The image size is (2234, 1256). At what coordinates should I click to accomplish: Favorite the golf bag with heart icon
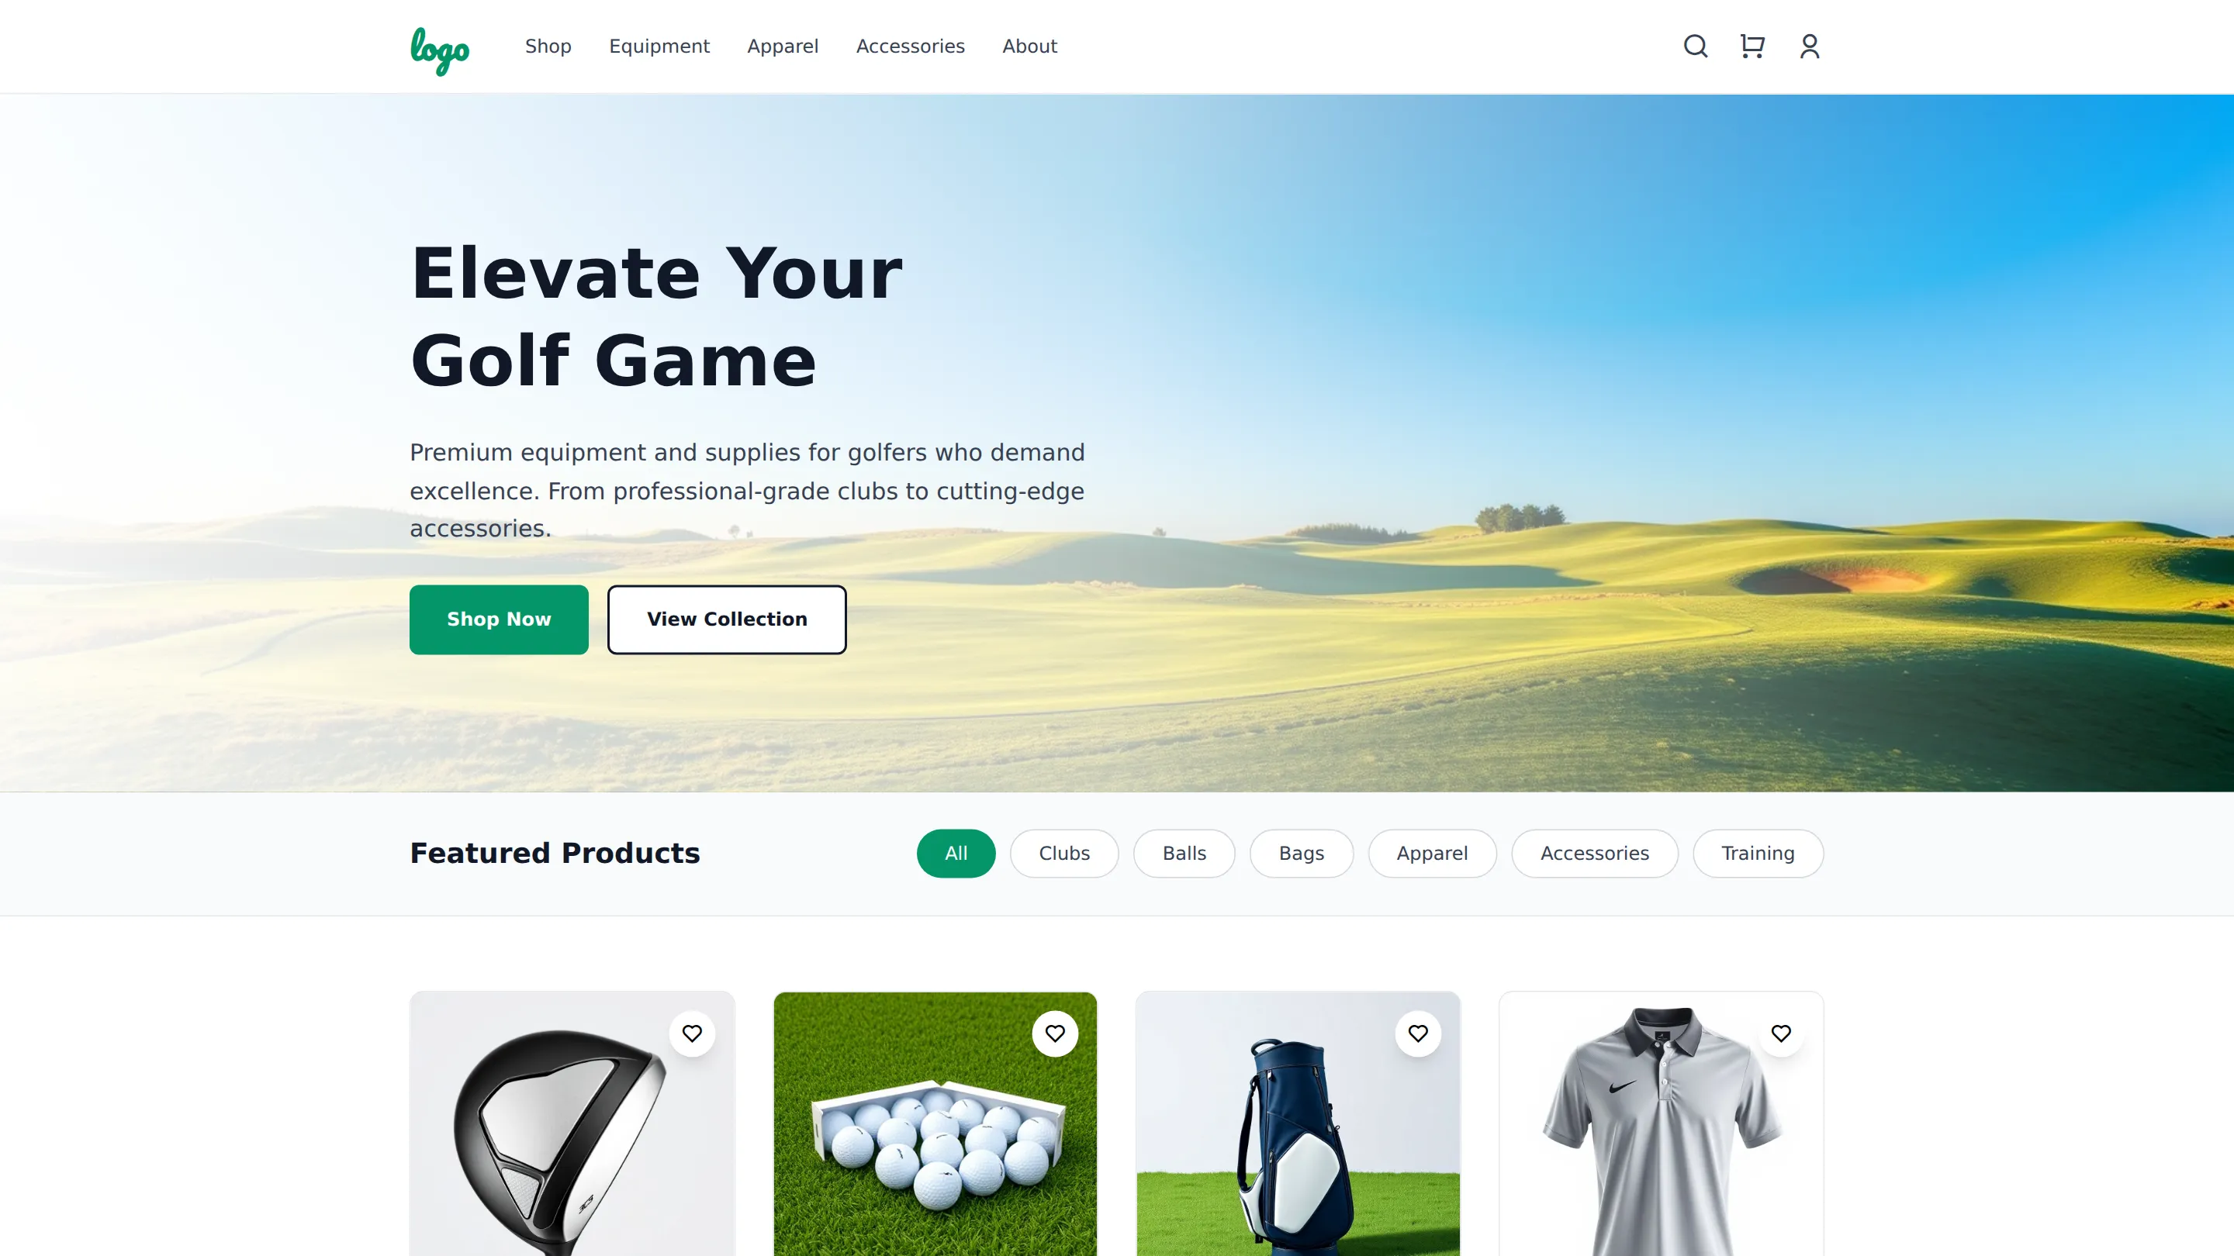pyautogui.click(x=1418, y=1033)
